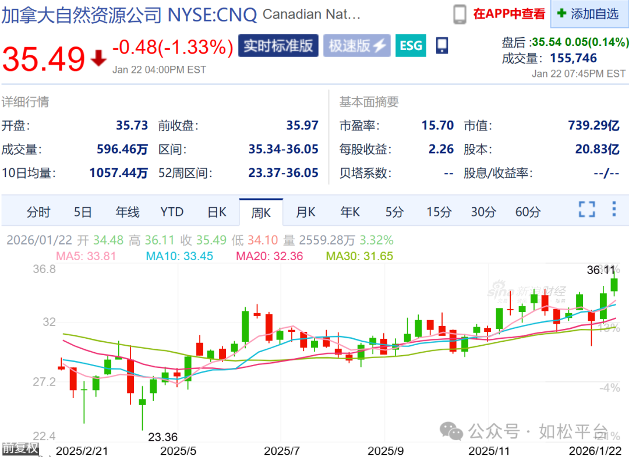The width and height of the screenshot is (629, 457).
Task: Switch to the 分时 intraday tab
Action: [x=38, y=212]
